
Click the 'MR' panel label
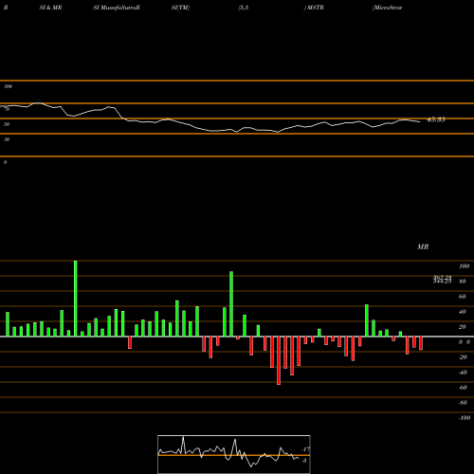(423, 246)
